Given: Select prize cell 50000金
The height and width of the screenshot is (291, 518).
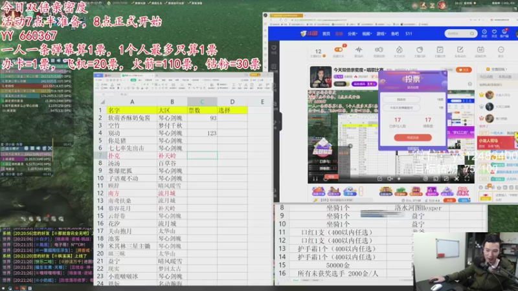Looking at the screenshot, I should click(337, 265).
